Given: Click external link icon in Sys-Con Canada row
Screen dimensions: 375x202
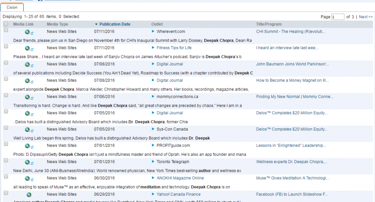Looking at the screenshot, I should 32,130.
